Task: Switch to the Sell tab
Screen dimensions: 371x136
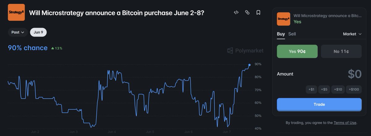Action: point(292,34)
